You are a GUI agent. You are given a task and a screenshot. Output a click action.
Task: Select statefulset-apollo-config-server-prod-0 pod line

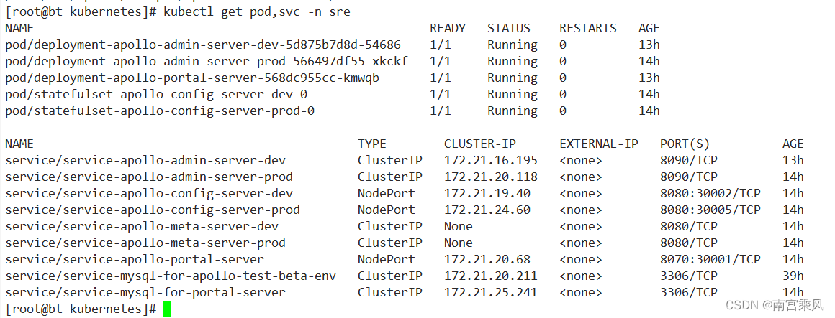[x=160, y=111]
